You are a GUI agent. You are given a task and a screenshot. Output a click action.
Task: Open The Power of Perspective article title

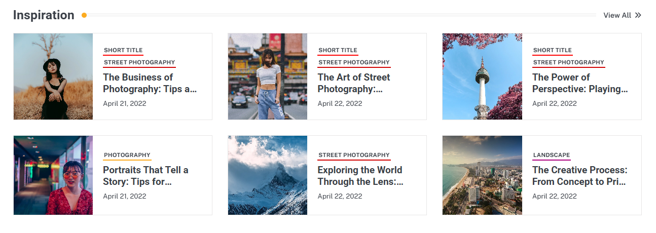point(579,83)
